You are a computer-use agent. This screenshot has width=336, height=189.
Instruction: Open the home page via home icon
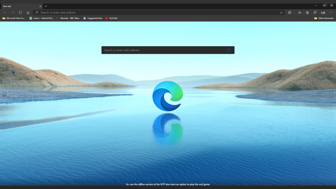28,13
